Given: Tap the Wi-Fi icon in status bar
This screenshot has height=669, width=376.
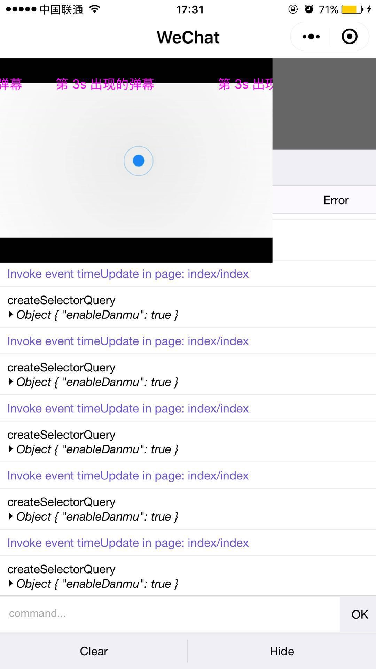Looking at the screenshot, I should (x=95, y=9).
